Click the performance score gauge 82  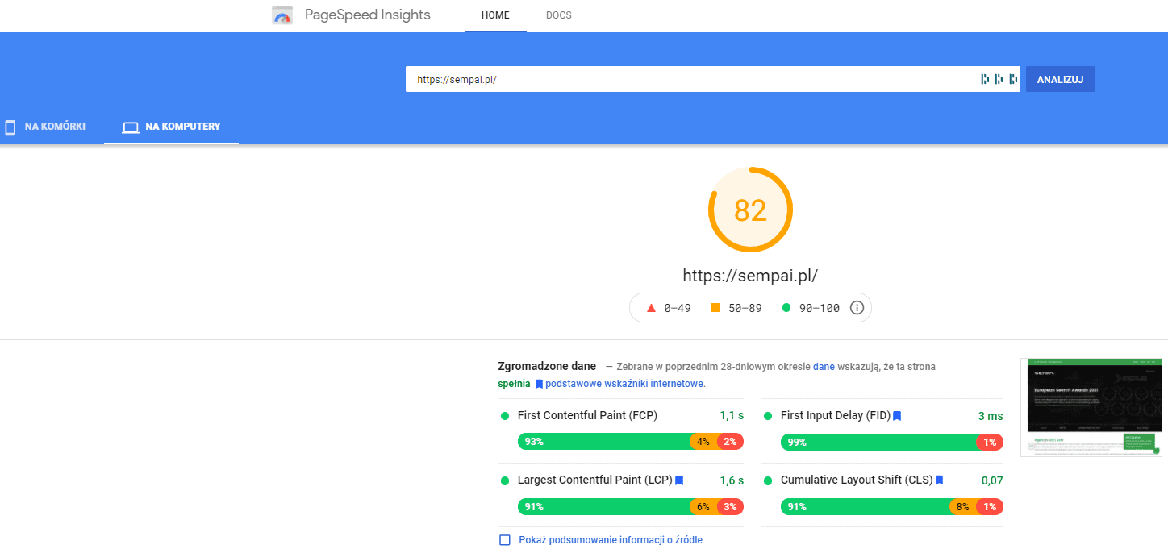[750, 210]
